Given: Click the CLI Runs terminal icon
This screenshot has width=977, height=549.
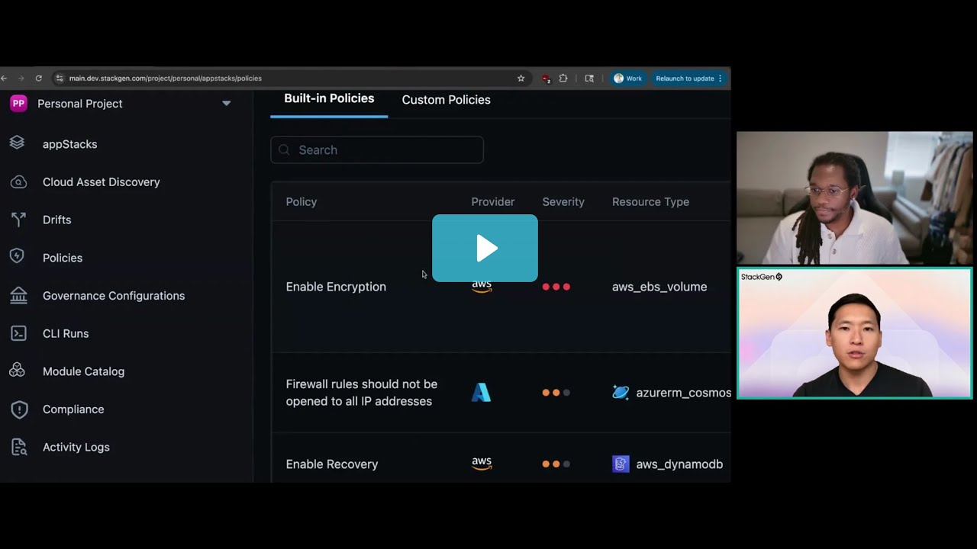Looking at the screenshot, I should [18, 333].
